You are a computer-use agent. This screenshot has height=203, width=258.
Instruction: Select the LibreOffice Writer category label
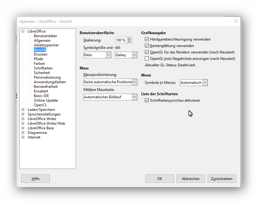click(x=42, y=119)
